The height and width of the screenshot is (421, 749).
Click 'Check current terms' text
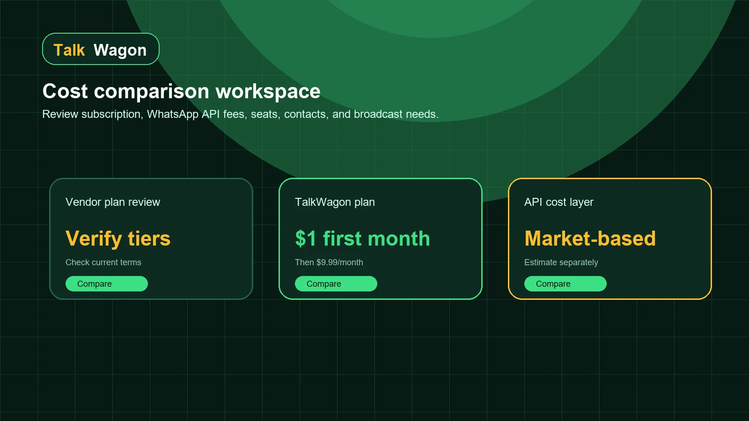point(103,262)
